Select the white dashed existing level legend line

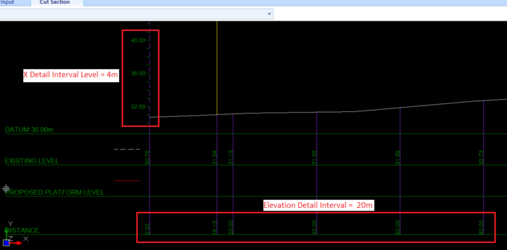pyautogui.click(x=127, y=149)
